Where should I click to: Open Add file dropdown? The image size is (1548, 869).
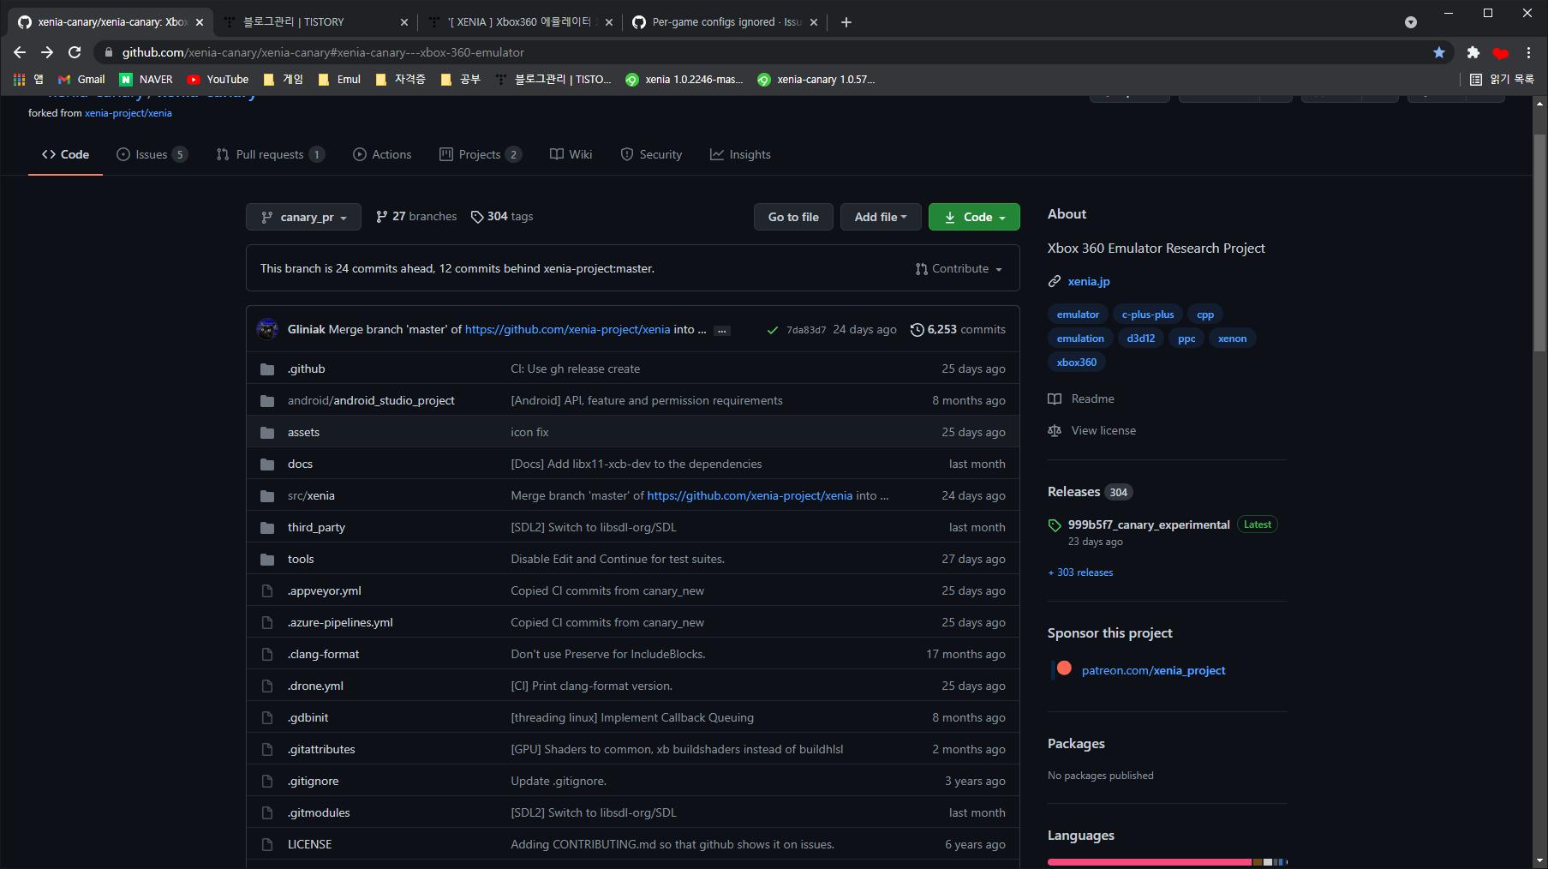[x=881, y=217]
